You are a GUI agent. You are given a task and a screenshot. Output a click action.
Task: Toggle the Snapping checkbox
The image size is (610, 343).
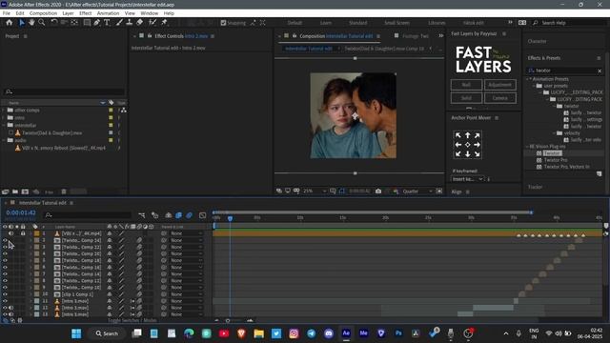pos(223,23)
